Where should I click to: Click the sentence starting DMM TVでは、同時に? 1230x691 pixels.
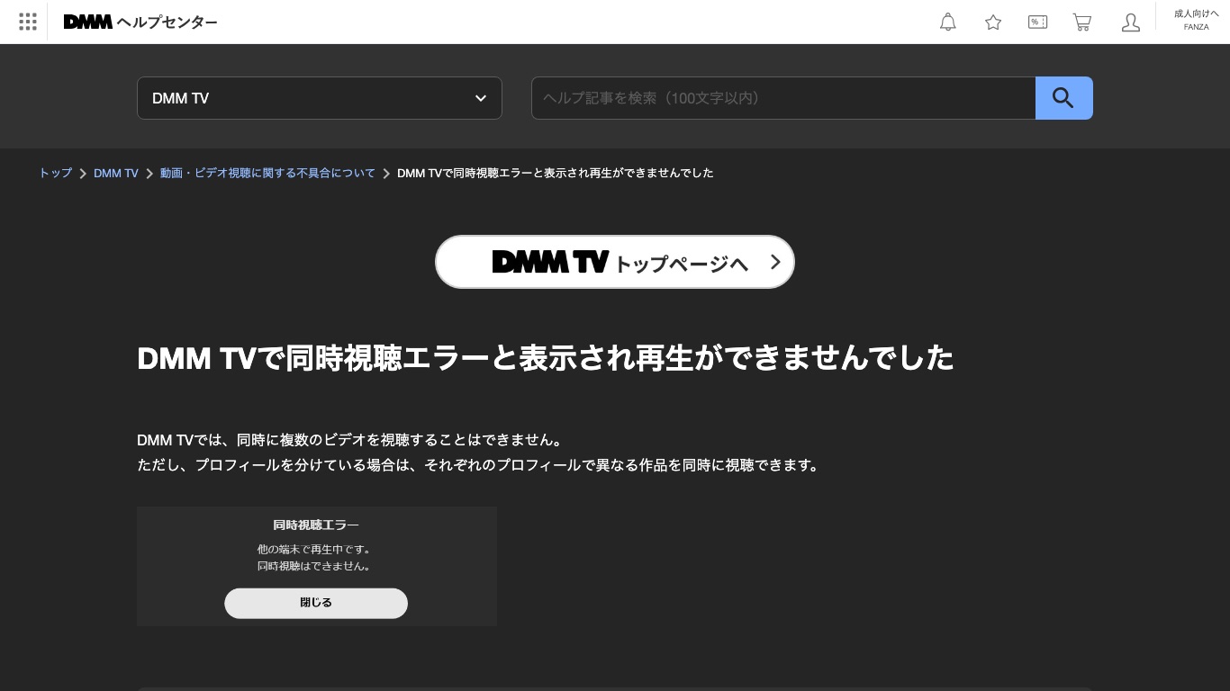pyautogui.click(x=351, y=440)
